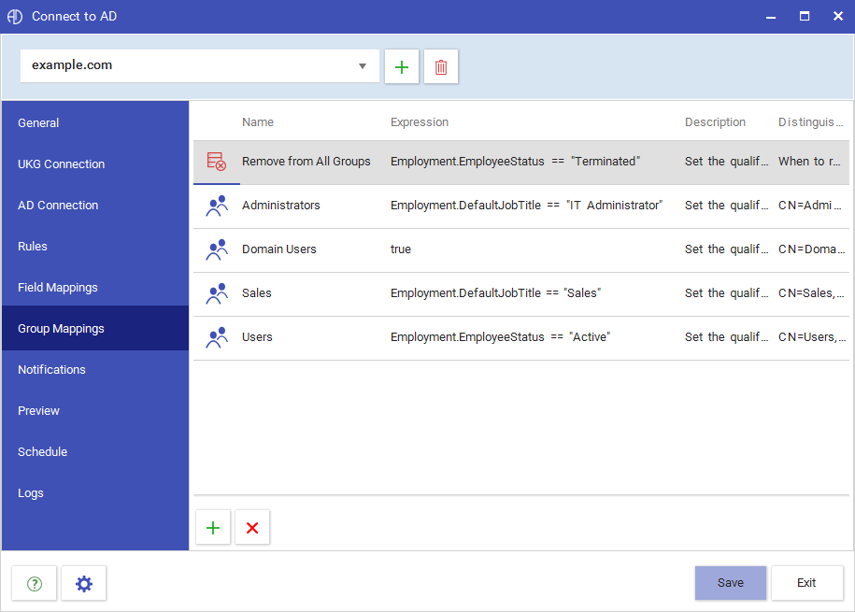855x612 pixels.
Task: Select the Users row name
Action: click(x=257, y=337)
